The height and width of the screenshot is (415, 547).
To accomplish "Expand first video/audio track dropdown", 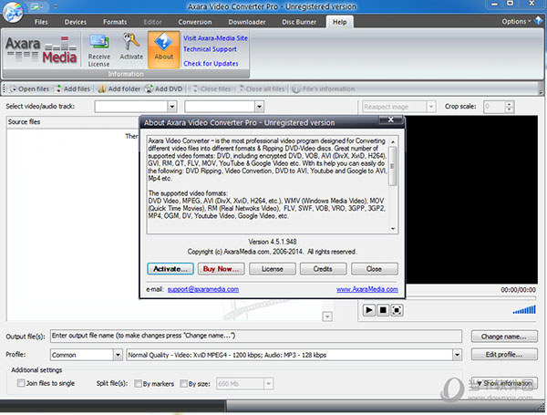I will coord(172,107).
